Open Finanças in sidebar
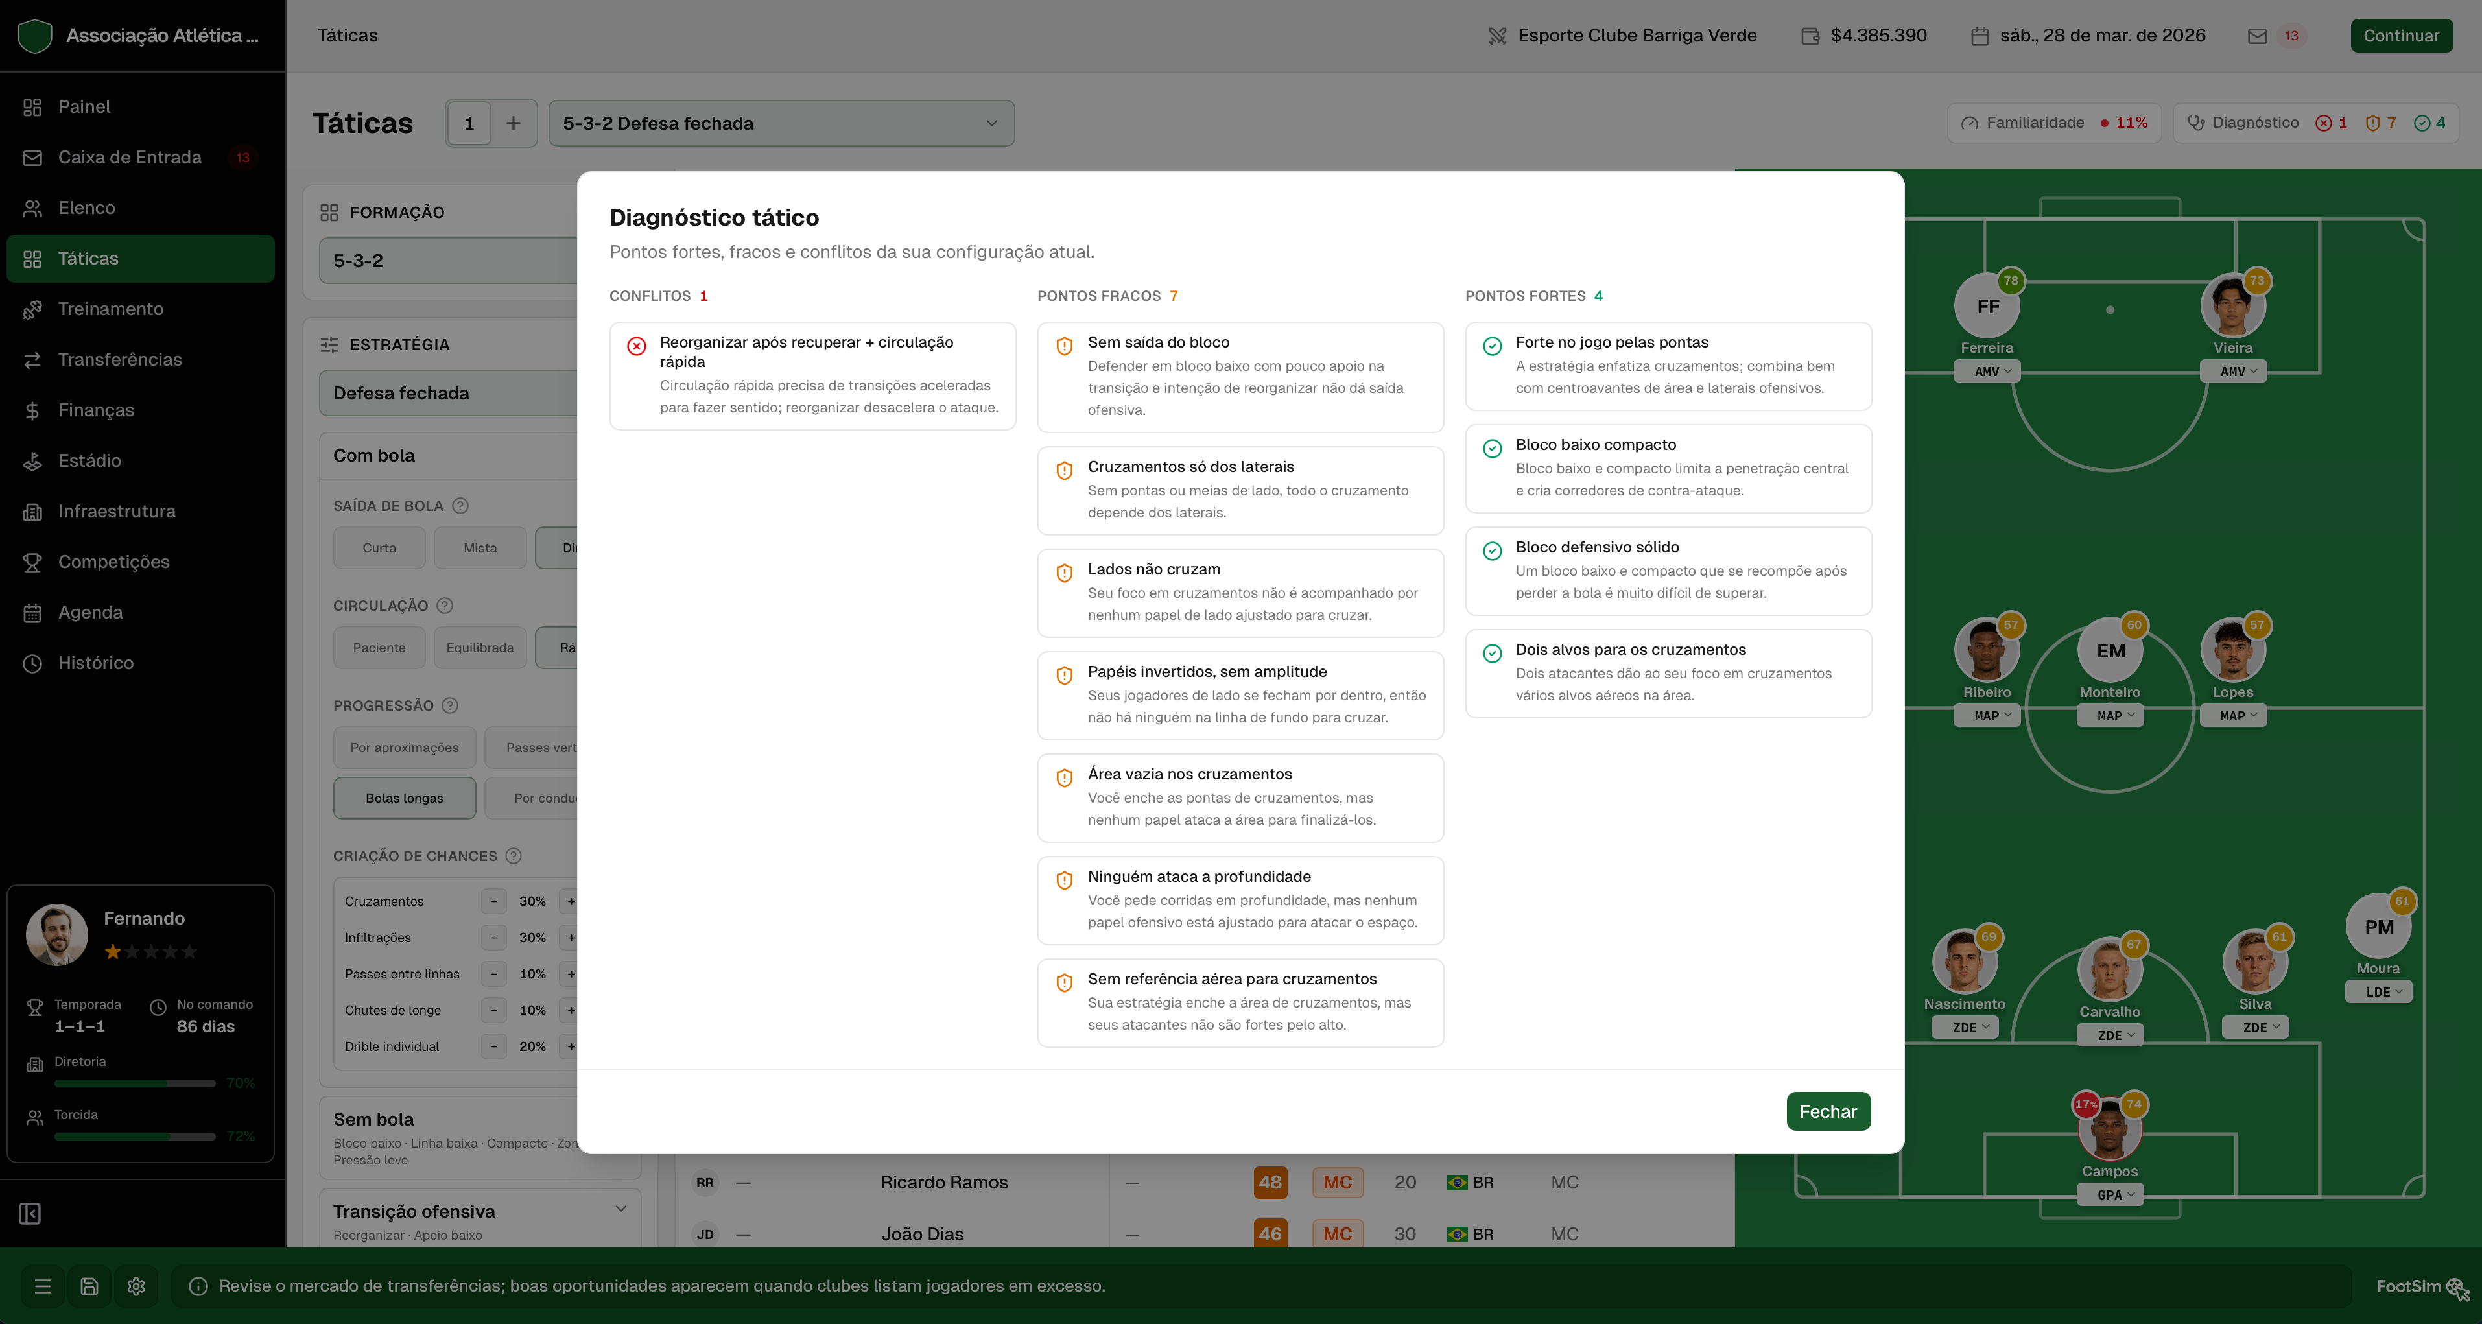 point(141,410)
